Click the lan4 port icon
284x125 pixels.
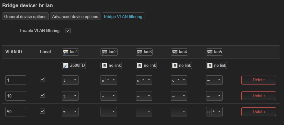(174, 52)
